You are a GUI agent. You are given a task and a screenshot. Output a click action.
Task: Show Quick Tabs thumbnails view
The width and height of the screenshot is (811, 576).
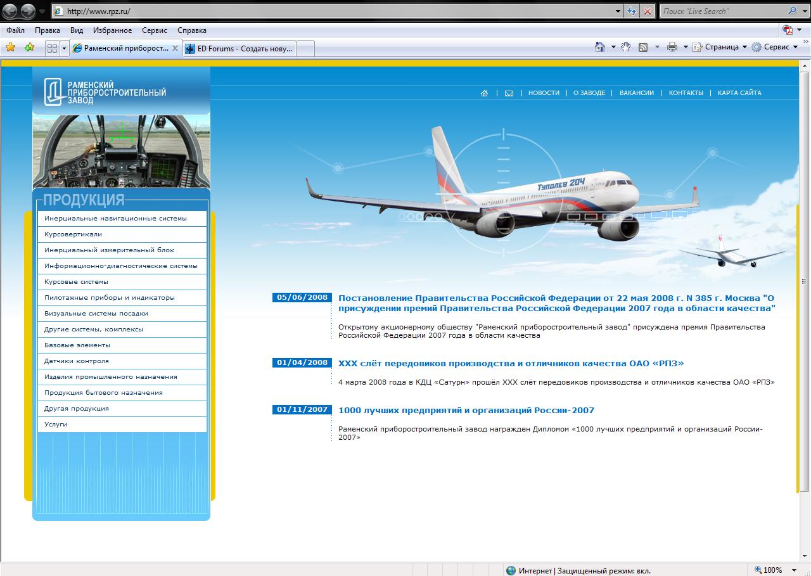click(52, 48)
